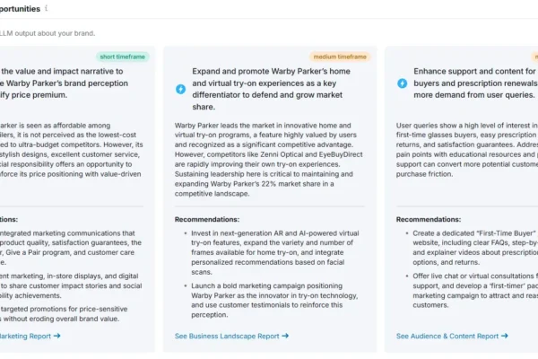538x359 pixels.
Task: Click the info icon beside Opportunities heading
Action: [47, 8]
